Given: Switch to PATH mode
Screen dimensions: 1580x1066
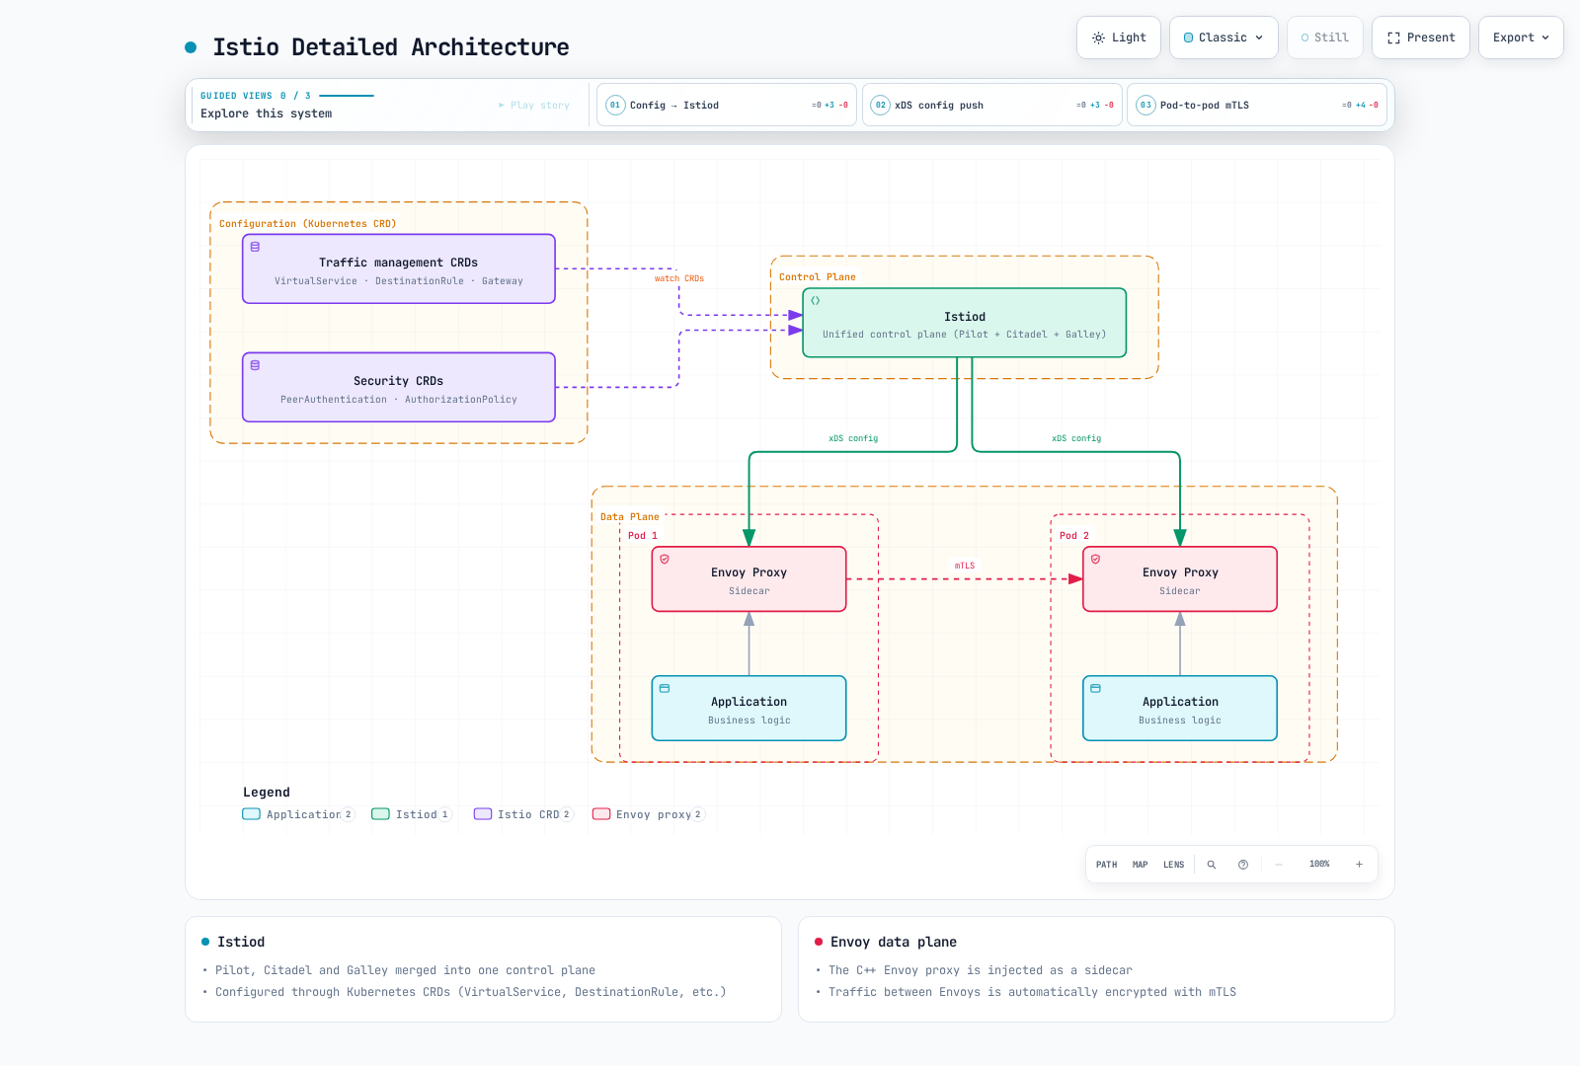Looking at the screenshot, I should 1107,865.
